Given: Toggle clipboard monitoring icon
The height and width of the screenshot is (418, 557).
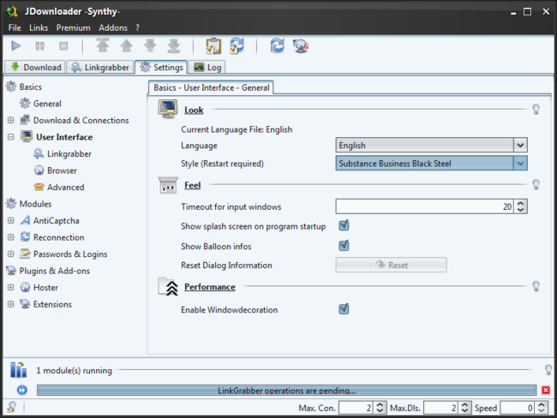Looking at the screenshot, I should coord(213,46).
